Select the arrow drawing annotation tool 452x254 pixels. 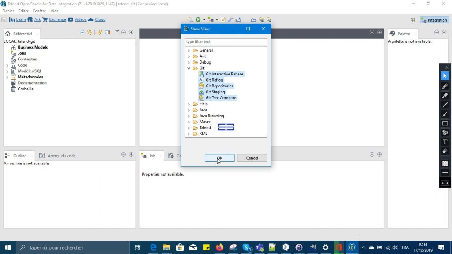tap(445, 114)
